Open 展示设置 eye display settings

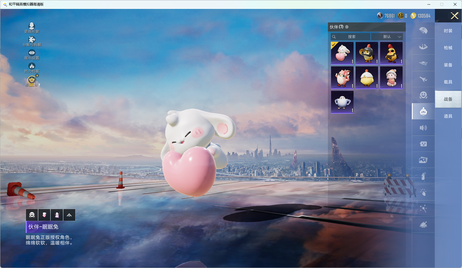pos(32,53)
